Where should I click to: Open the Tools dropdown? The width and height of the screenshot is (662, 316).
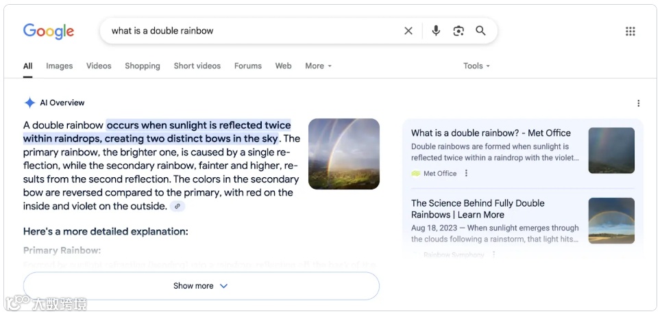[476, 66]
